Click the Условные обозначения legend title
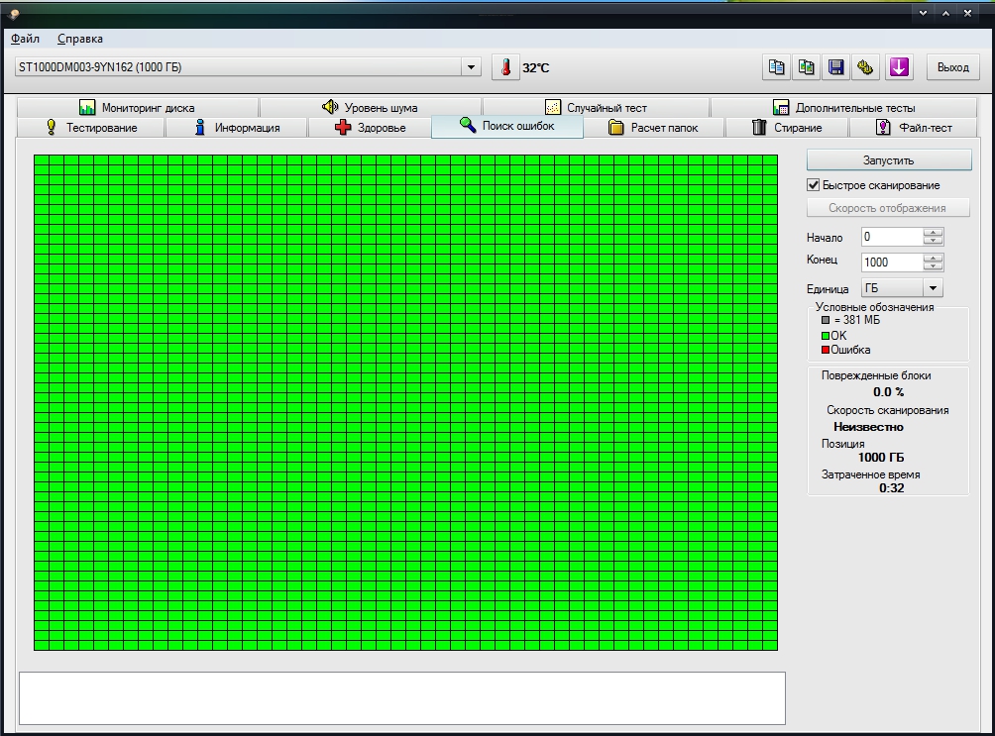The image size is (995, 736). [x=874, y=307]
